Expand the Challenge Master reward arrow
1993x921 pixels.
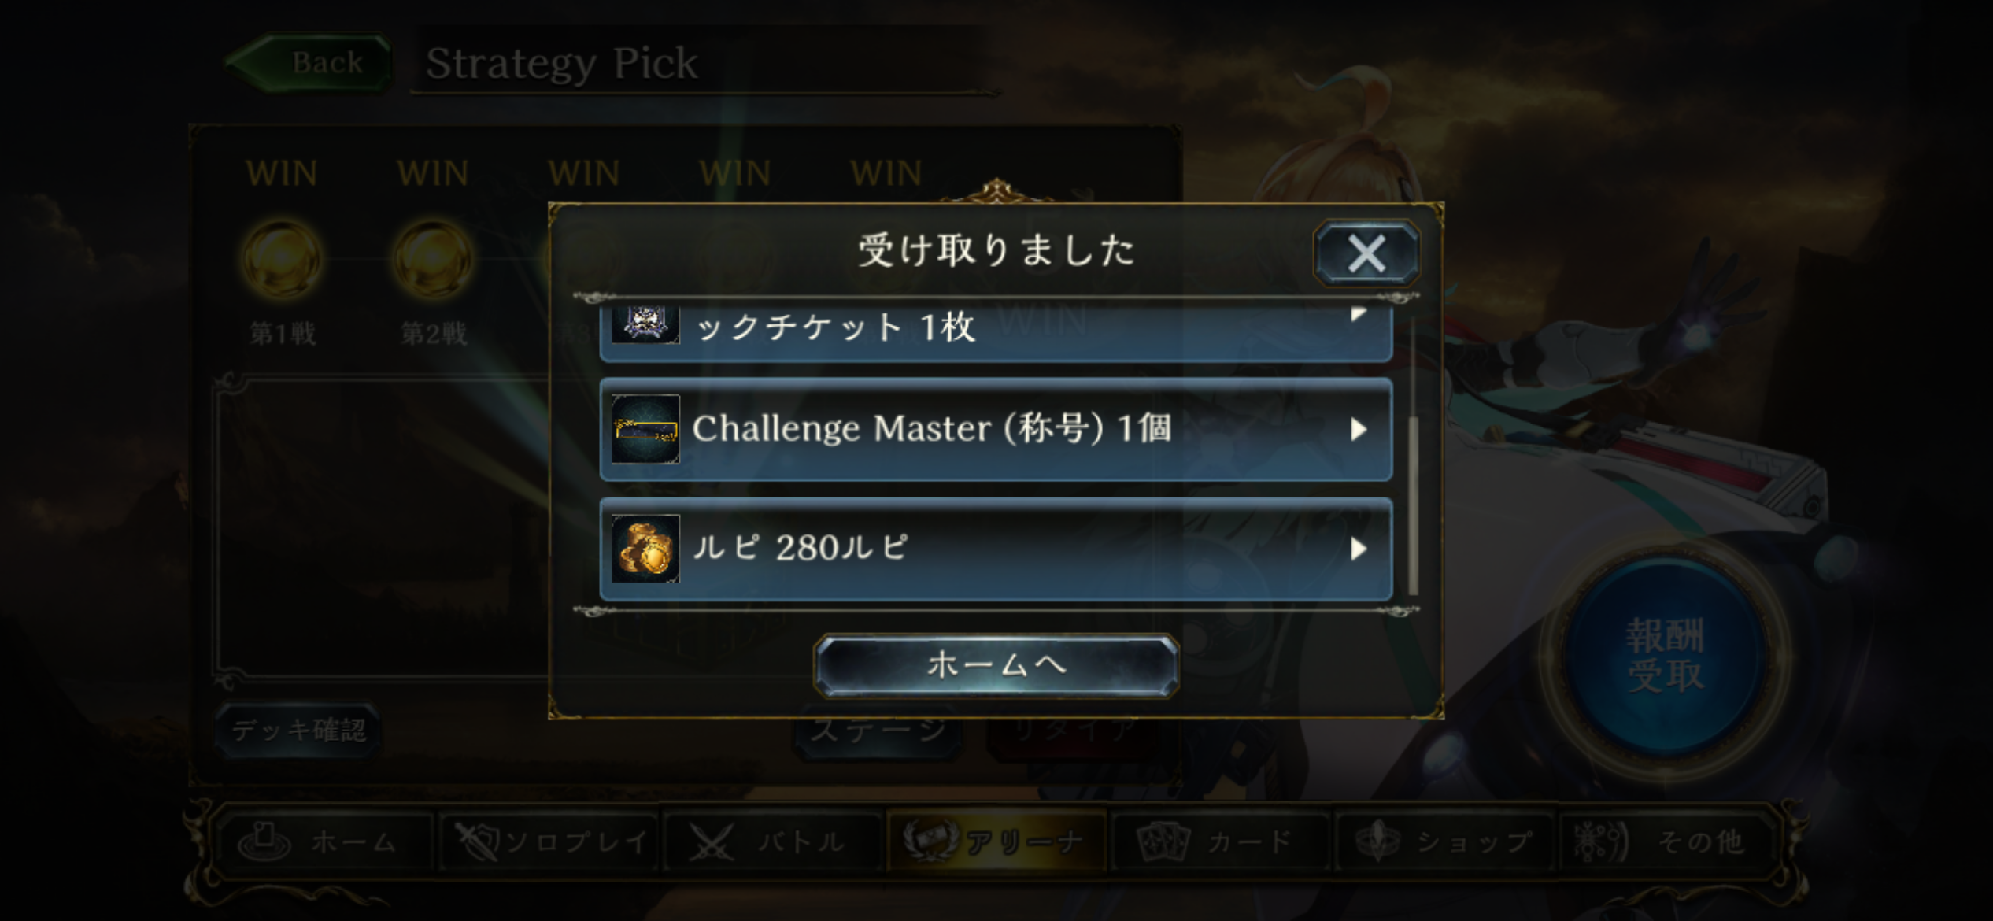click(x=1358, y=429)
